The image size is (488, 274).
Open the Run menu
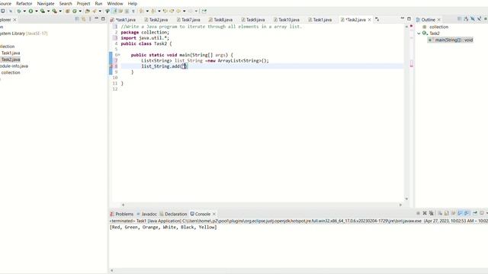[x=98, y=3]
